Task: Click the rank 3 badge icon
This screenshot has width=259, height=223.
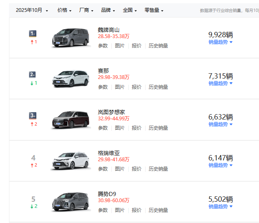Action: point(33,115)
